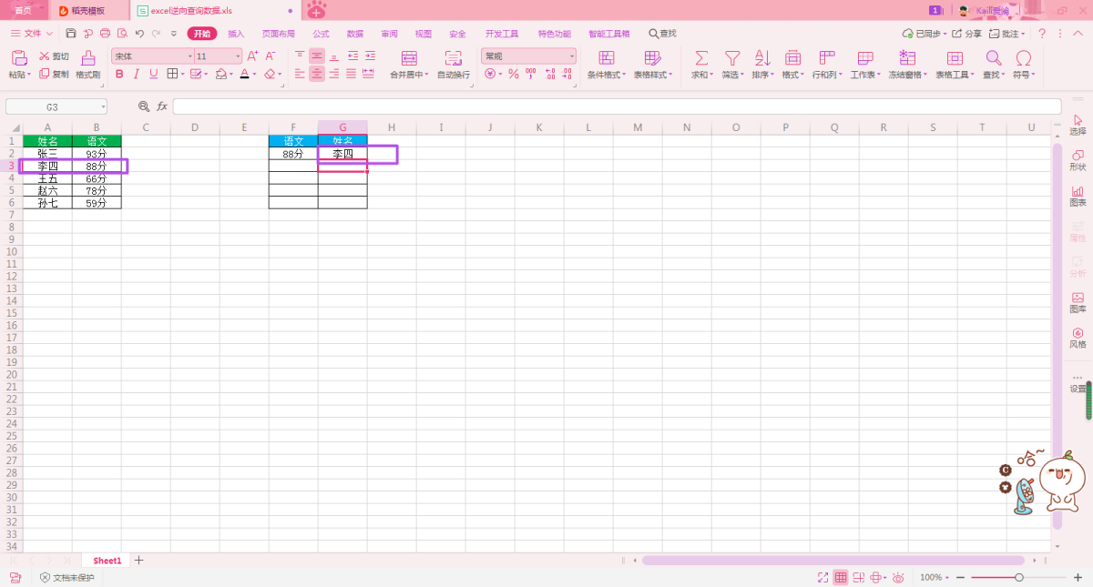This screenshot has height=587, width=1093.
Task: Toggle italic formatting
Action: coord(136,75)
